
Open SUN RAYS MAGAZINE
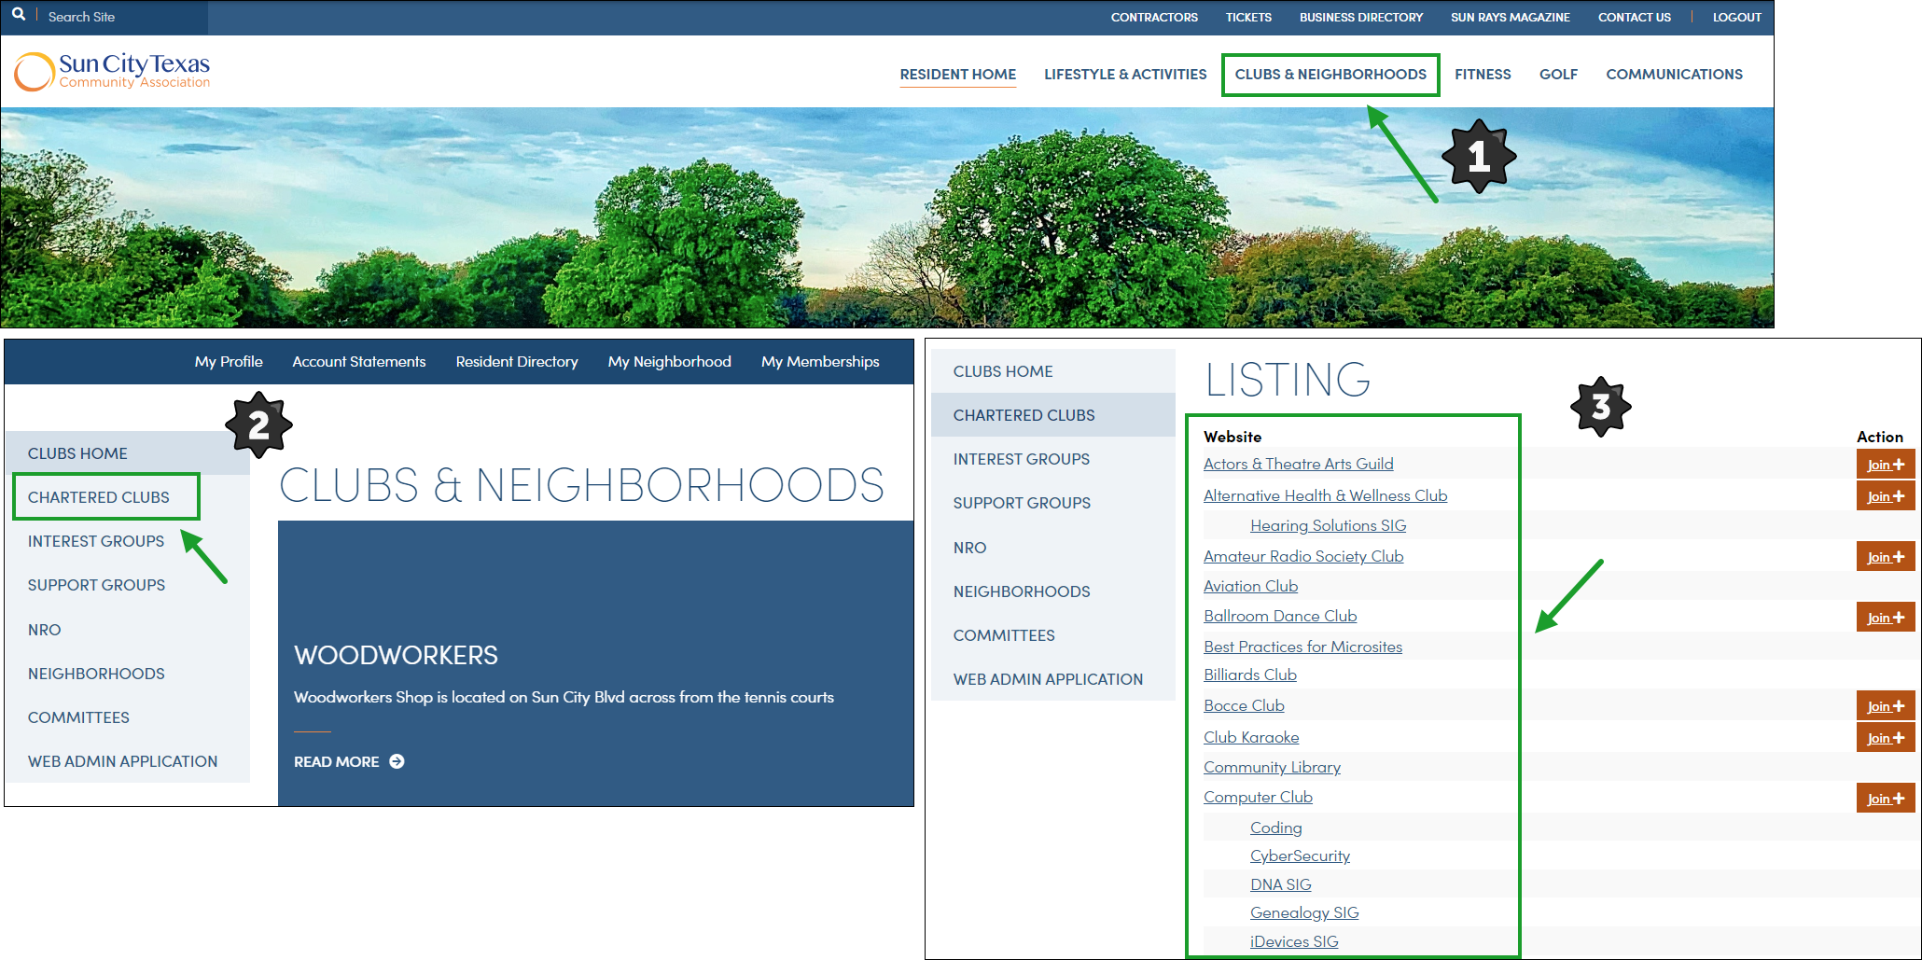(1510, 17)
